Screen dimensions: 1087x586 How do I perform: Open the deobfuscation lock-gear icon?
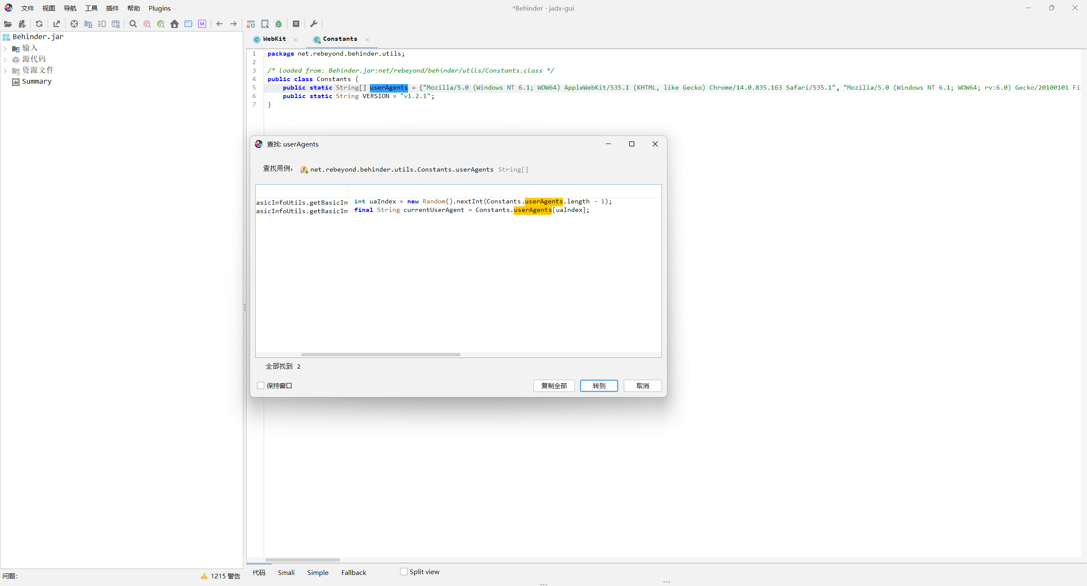pos(251,24)
